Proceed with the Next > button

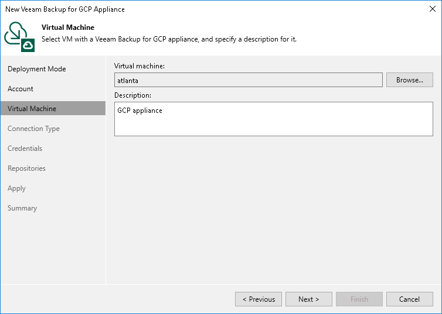[309, 299]
